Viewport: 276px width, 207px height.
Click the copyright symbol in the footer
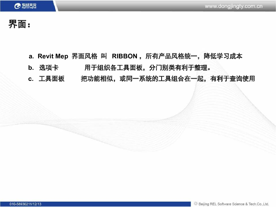(x=196, y=204)
